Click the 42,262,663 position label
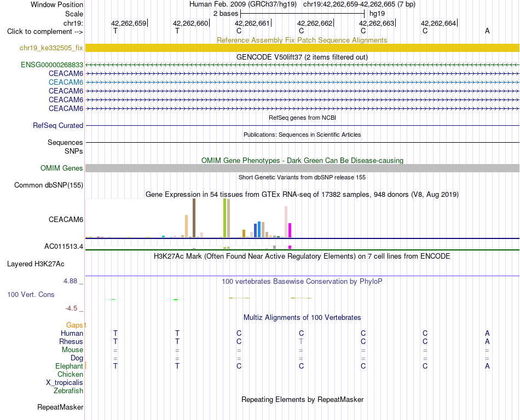The height and width of the screenshot is (420, 520). point(377,23)
